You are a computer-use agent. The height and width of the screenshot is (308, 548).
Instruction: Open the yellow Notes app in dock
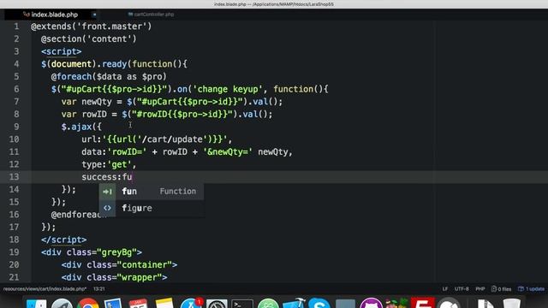pyautogui.click(x=164, y=303)
